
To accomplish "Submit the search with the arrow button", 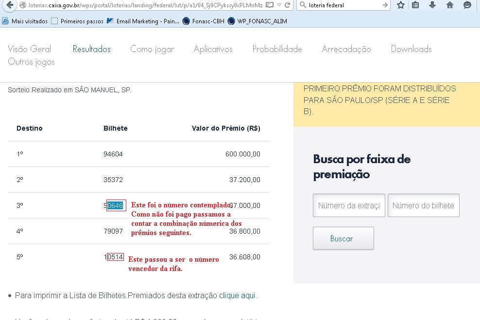I will (x=385, y=5).
